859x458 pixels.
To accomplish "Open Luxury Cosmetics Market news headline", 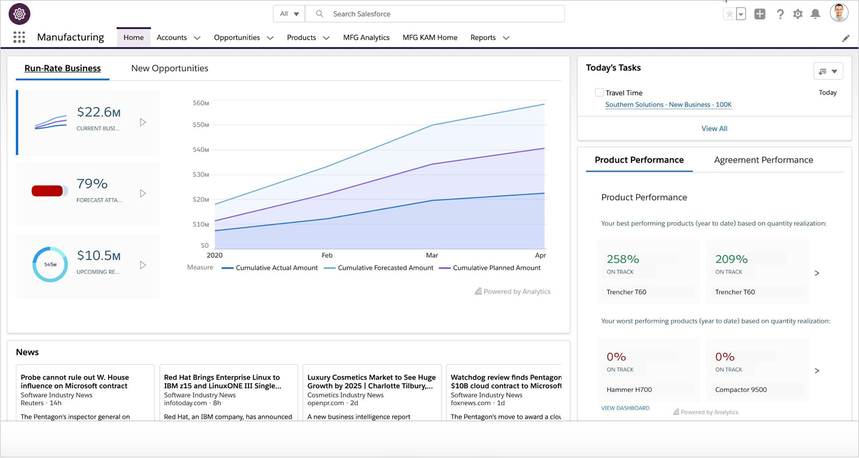I will (x=372, y=381).
